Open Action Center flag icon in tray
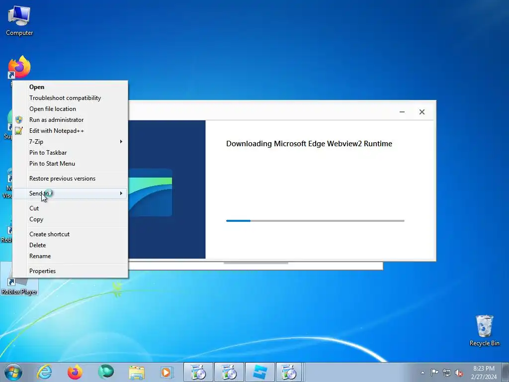This screenshot has width=509, height=382. click(434, 372)
